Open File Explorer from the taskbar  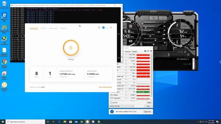[65, 122]
